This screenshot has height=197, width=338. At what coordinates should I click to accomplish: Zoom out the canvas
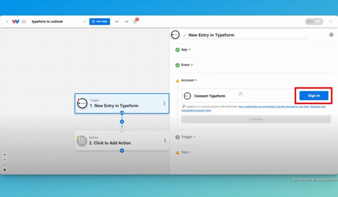click(5, 160)
